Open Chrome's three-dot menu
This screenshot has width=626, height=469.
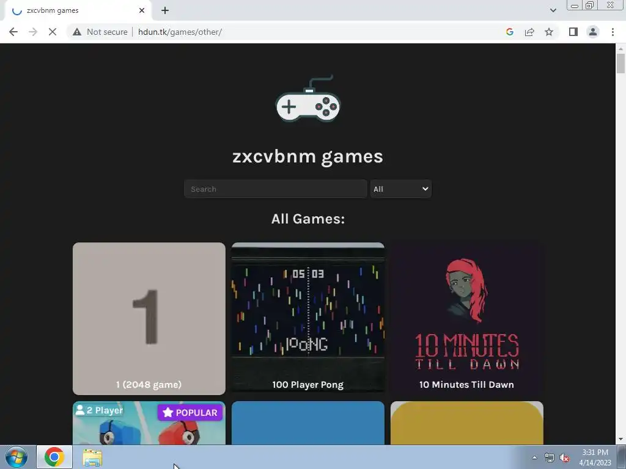613,32
